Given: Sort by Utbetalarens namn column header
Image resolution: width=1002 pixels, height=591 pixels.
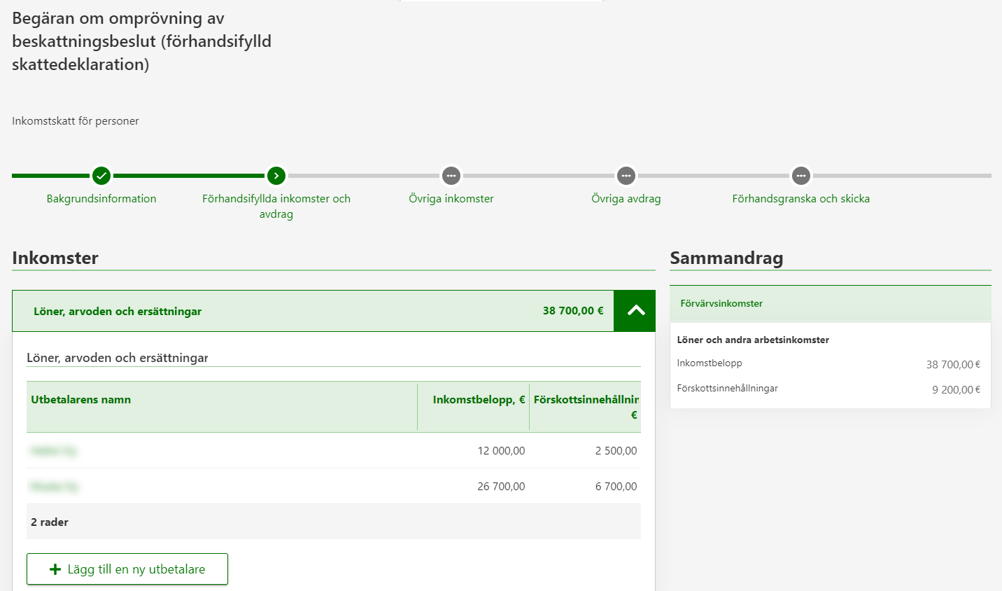Looking at the screenshot, I should point(81,400).
